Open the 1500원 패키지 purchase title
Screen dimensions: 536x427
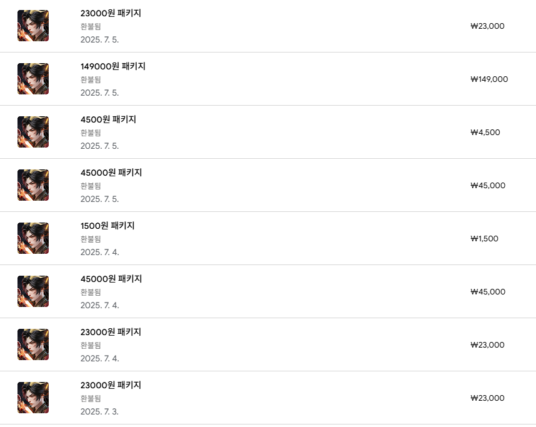pyautogui.click(x=107, y=226)
